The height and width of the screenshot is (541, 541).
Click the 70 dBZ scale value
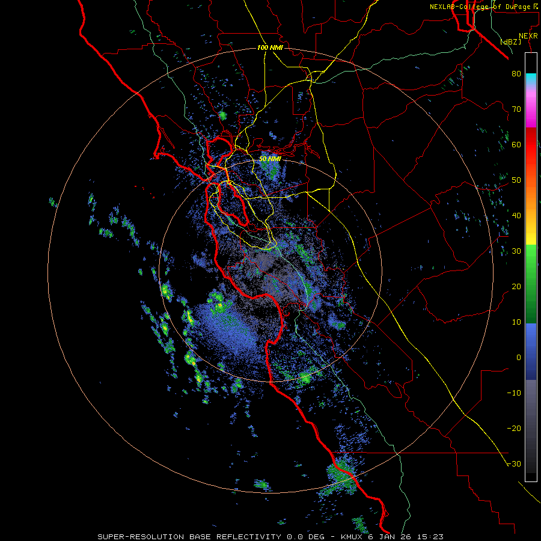point(516,109)
